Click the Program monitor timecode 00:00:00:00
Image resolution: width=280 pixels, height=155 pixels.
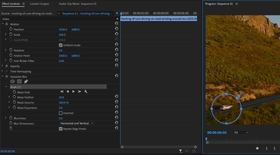tap(217, 133)
